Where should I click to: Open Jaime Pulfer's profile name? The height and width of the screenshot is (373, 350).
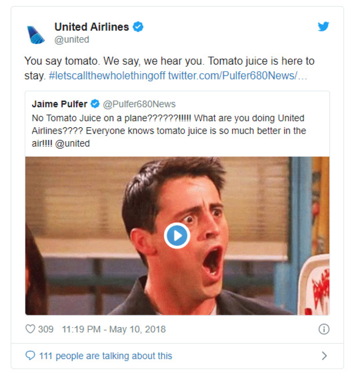(x=60, y=104)
